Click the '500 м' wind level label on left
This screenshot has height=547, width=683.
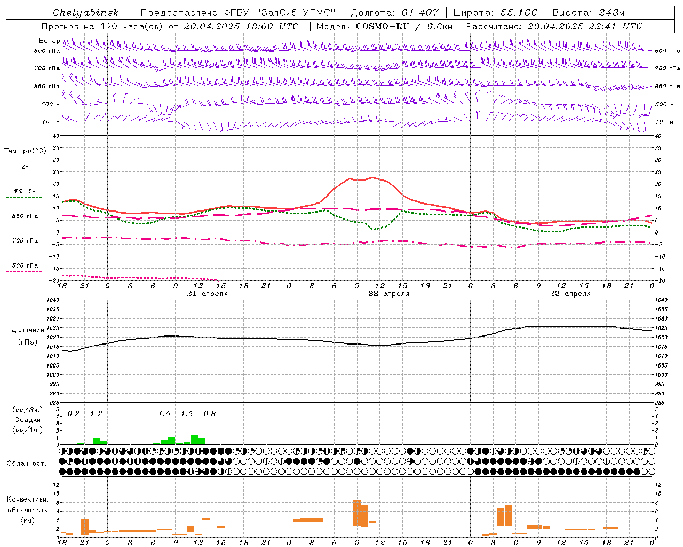(x=51, y=104)
